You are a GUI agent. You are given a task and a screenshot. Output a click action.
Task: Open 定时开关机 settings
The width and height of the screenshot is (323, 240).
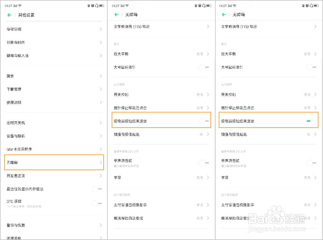16,123
